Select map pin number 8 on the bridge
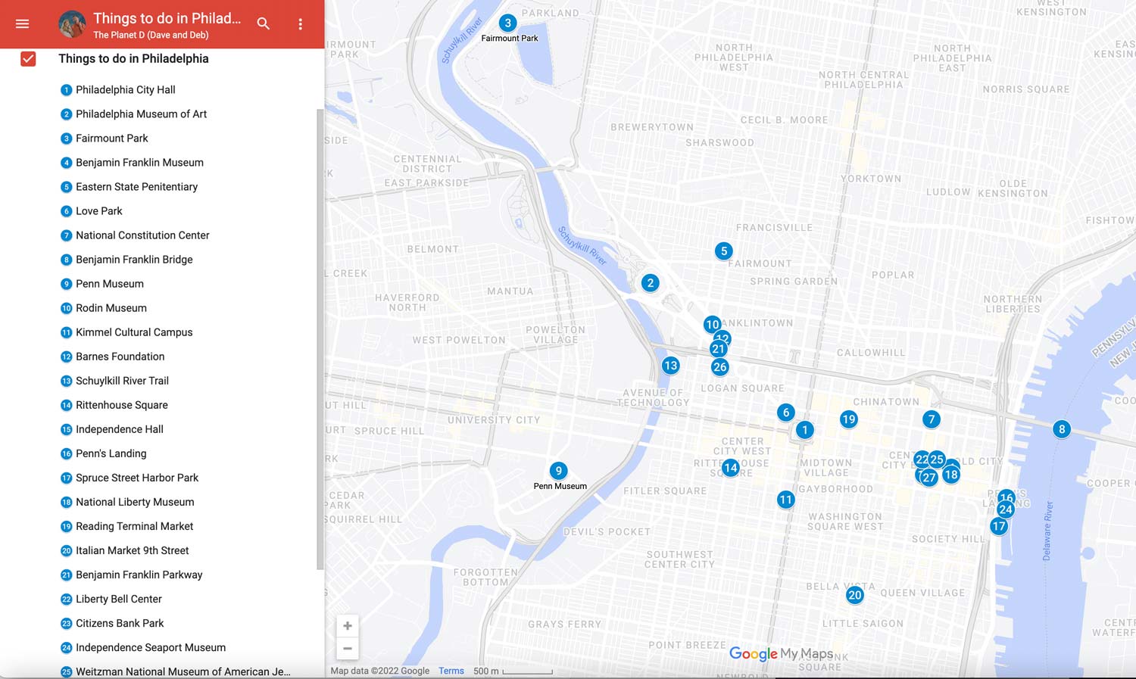This screenshot has width=1136, height=679. pos(1062,428)
